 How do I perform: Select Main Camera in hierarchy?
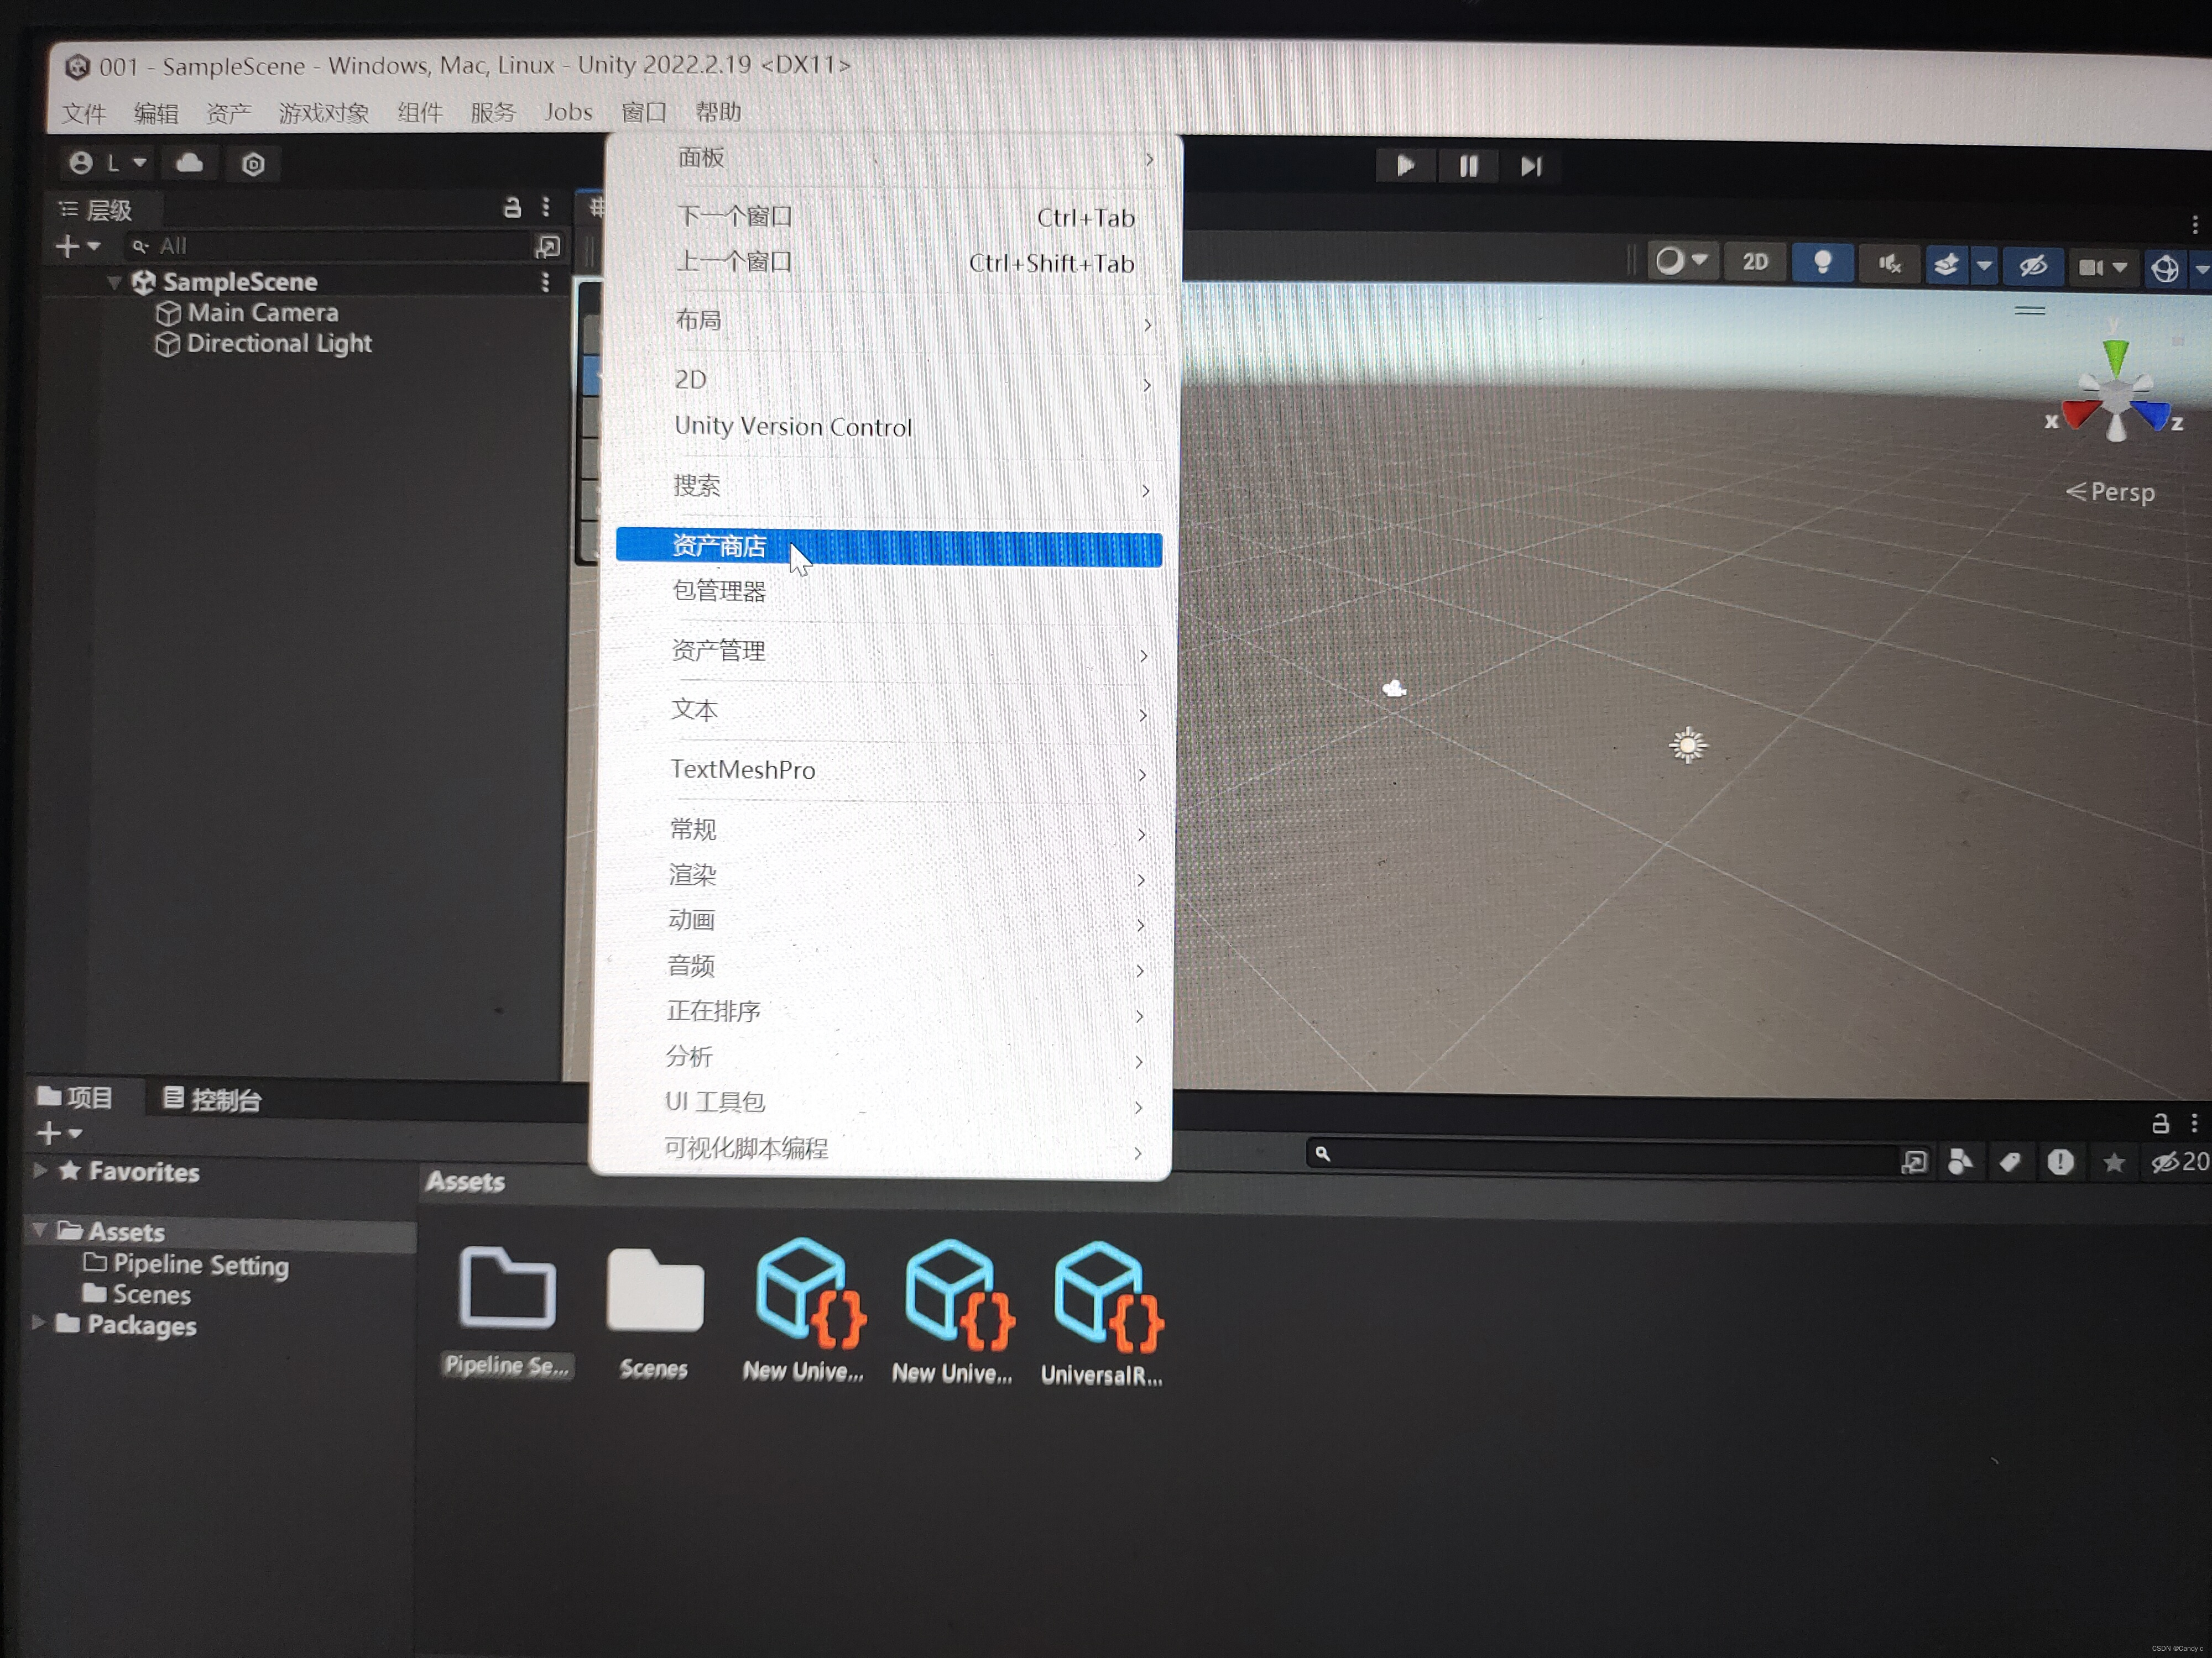[x=262, y=313]
